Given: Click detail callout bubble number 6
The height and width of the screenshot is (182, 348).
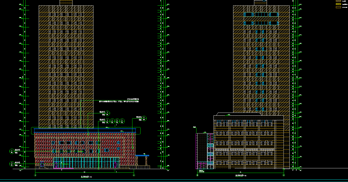Looking at the screenshot, I should pyautogui.click(x=122, y=121).
